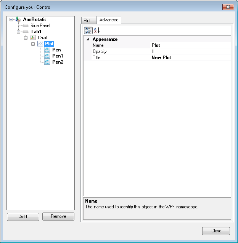
Task: Click the ArmRotatic root node icon
Action: coord(18,19)
